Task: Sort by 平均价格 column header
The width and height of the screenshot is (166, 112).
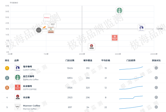Action: [x=106, y=60]
